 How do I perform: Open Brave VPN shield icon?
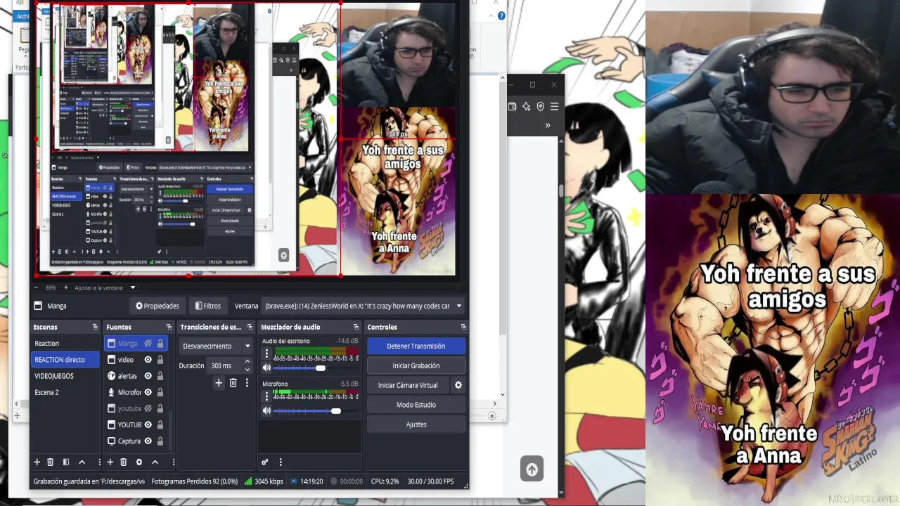click(x=540, y=107)
